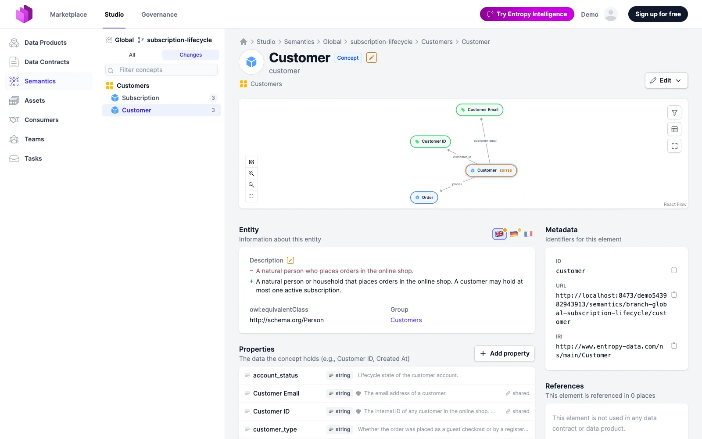This screenshot has width=702, height=439.
Task: Open the graph filter icon
Action: pos(674,113)
